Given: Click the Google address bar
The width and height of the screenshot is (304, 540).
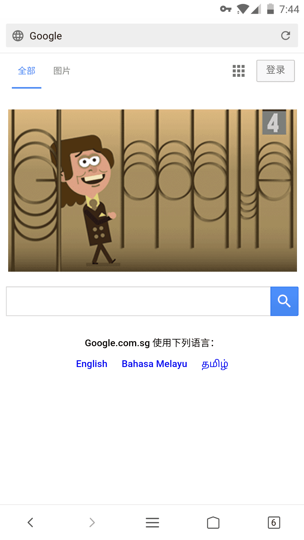Looking at the screenshot, I should pos(152,35).
